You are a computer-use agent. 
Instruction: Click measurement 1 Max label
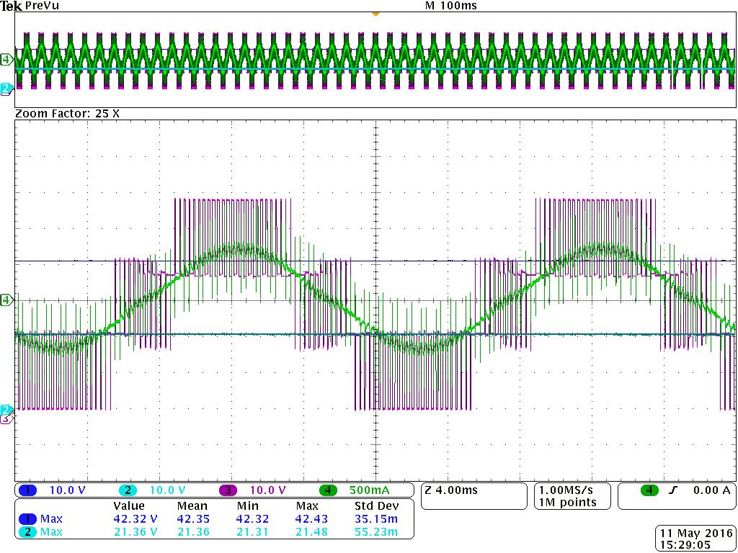[x=51, y=519]
